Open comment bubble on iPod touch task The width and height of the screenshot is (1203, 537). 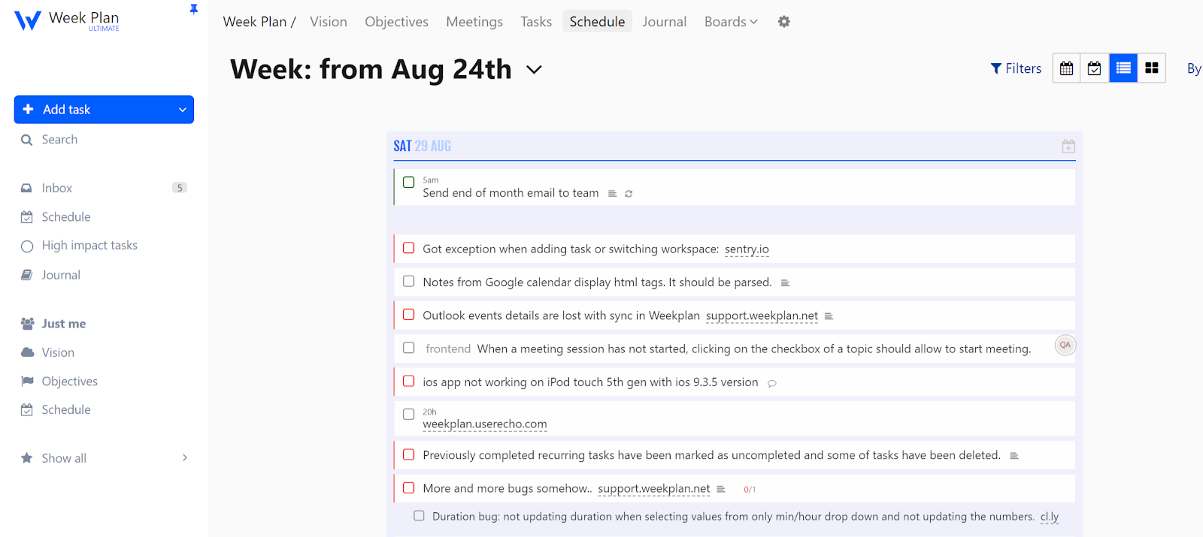click(x=771, y=383)
